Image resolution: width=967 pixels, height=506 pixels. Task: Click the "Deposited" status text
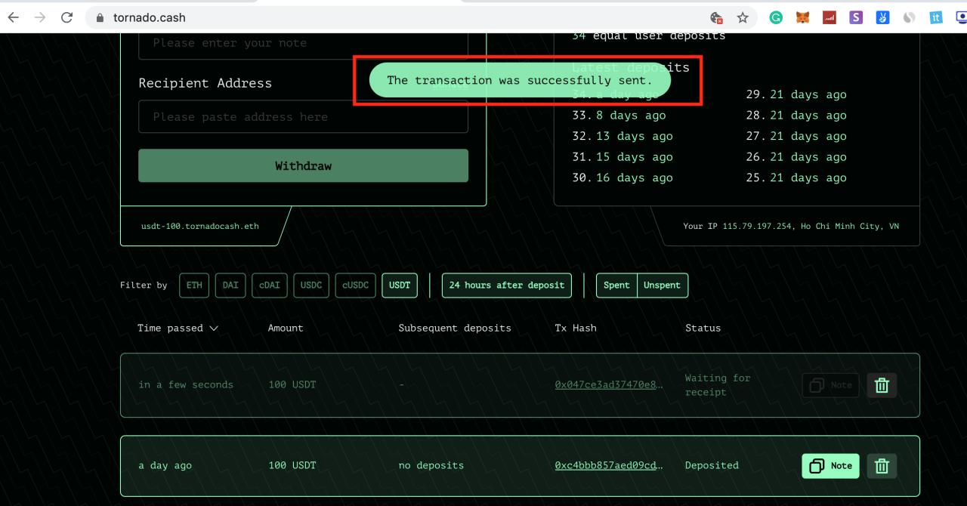click(x=712, y=465)
